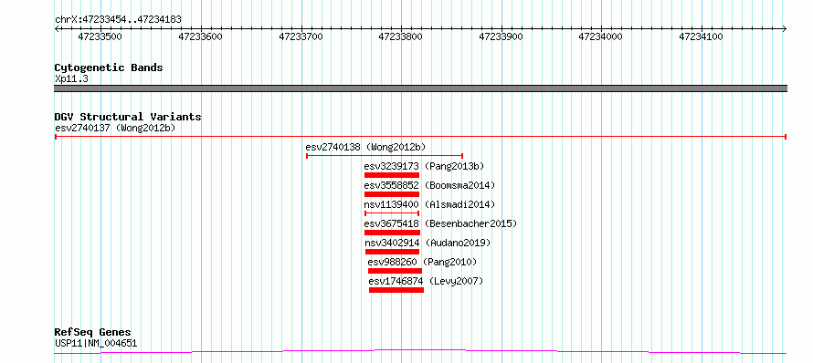Viewport: 813px width, 363px height.
Task: Open the nsv1139400 (Alsmadi2014) variant line
Action: (x=392, y=213)
